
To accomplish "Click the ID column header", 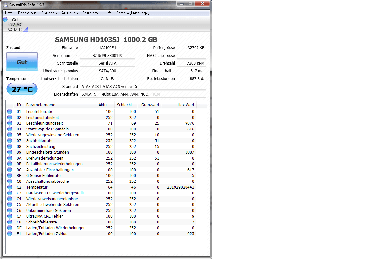I will (x=19, y=105).
